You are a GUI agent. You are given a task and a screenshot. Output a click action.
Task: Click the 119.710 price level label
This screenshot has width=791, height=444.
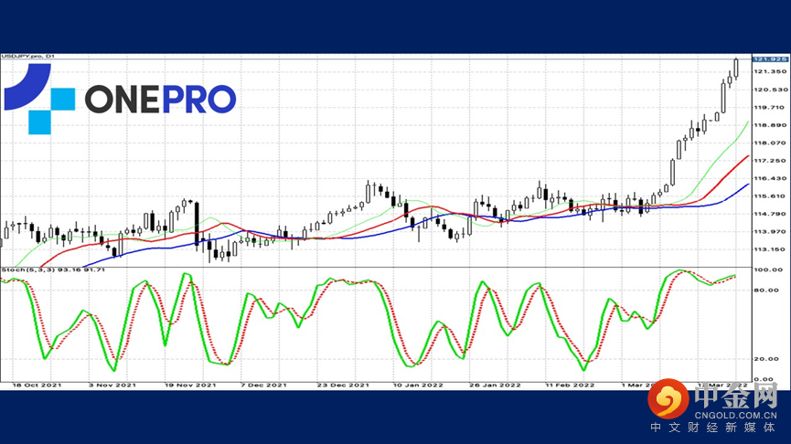coord(769,108)
